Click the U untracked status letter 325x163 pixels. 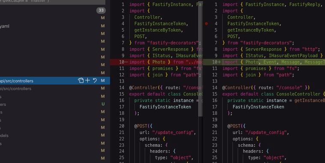click(103, 104)
